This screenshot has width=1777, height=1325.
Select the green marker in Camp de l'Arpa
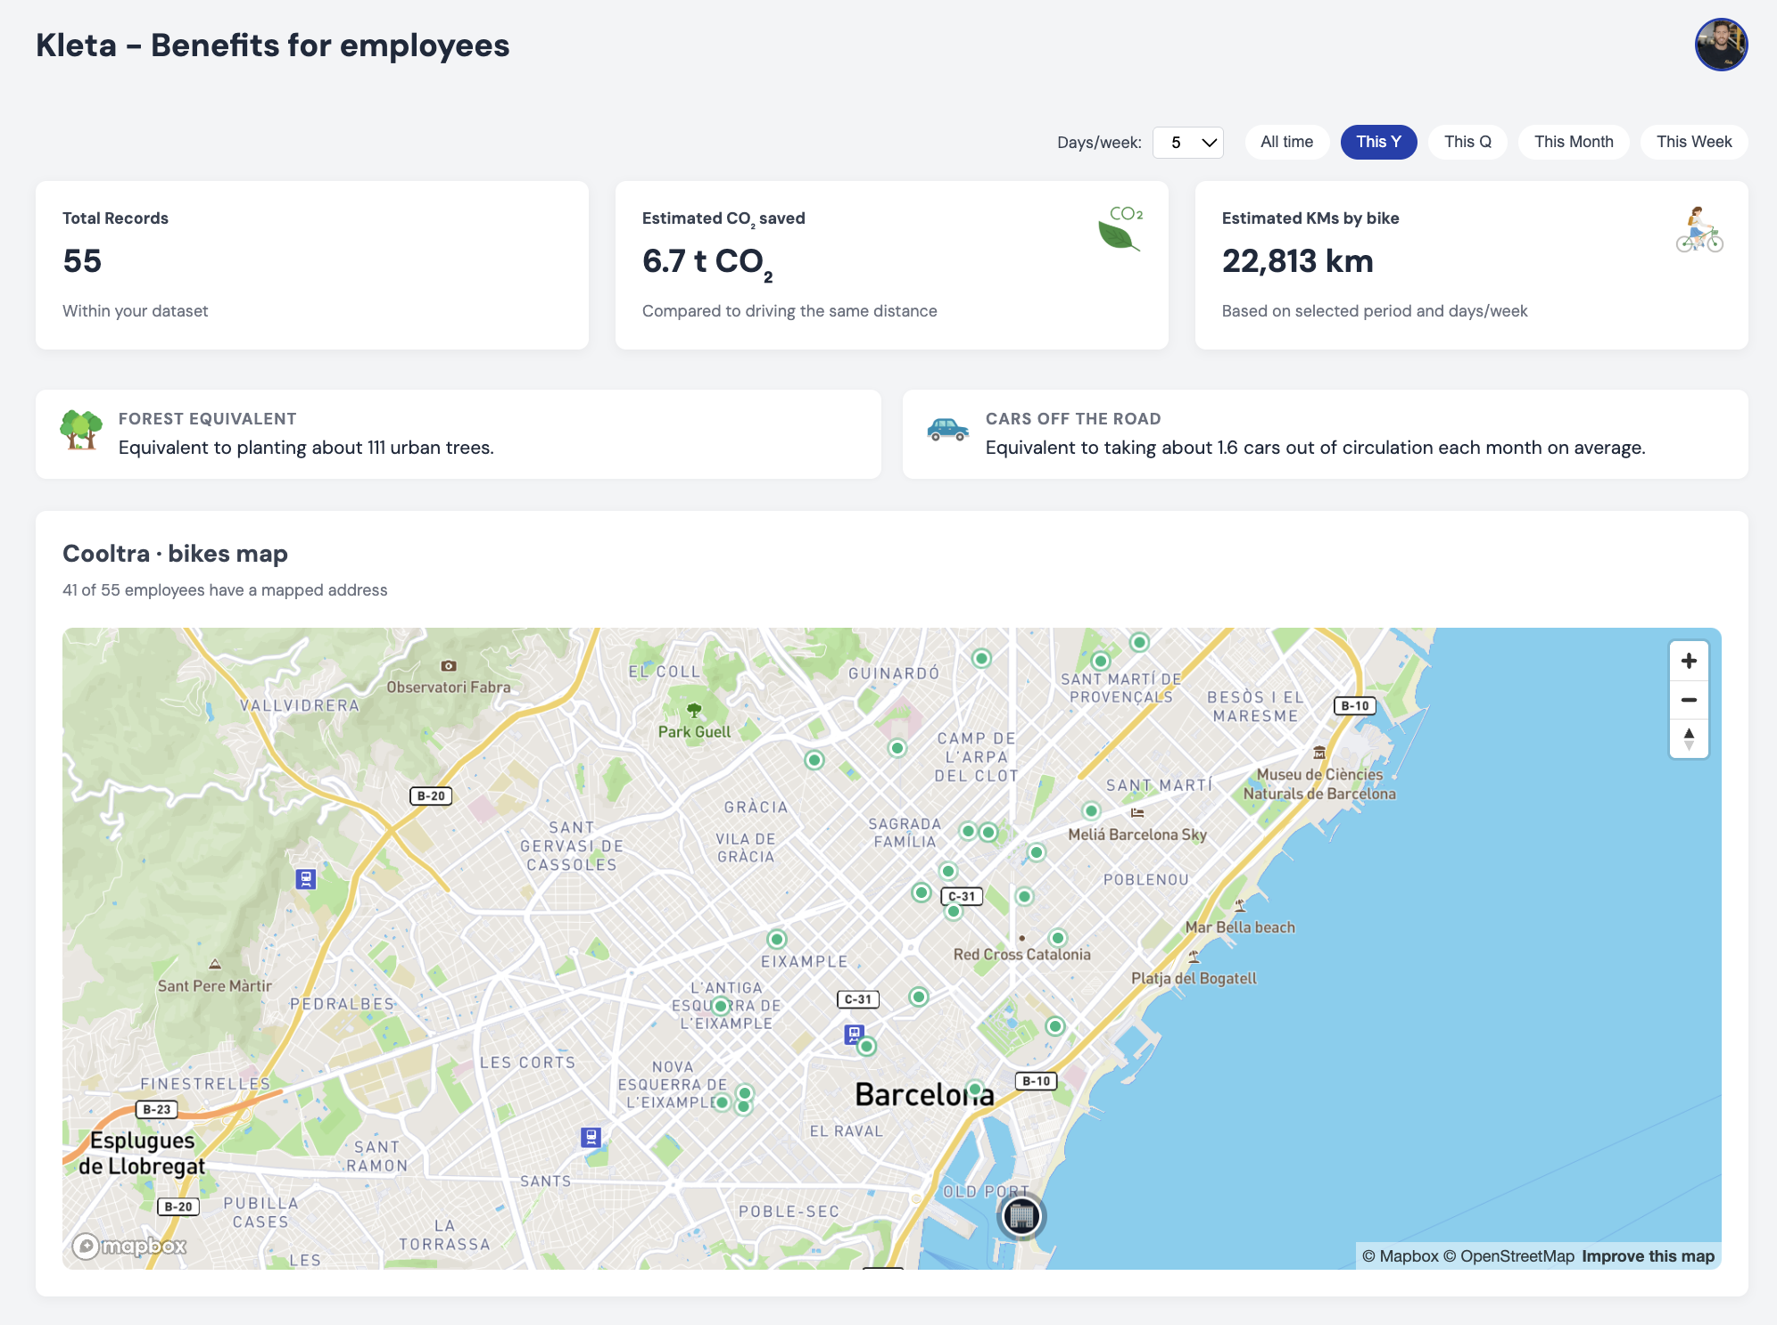pos(897,748)
